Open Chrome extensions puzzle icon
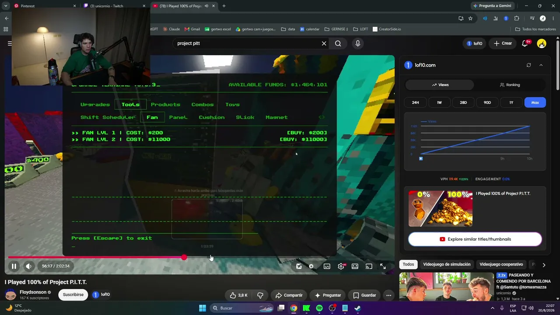 517,18
